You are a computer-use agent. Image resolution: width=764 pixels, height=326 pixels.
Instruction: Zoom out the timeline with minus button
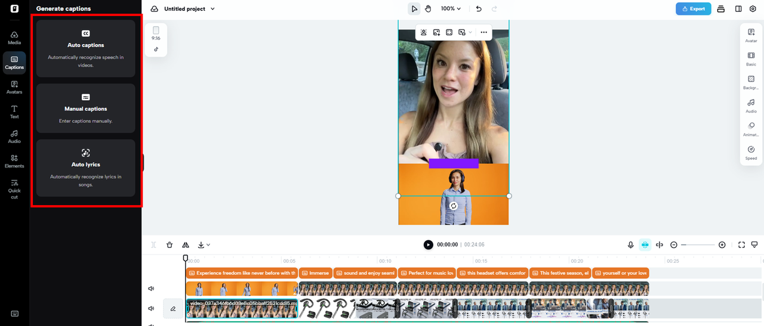tap(674, 245)
